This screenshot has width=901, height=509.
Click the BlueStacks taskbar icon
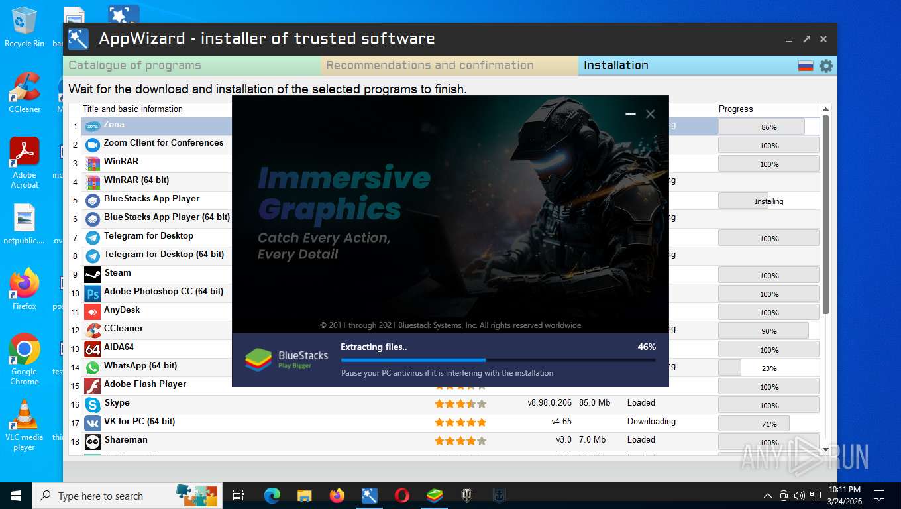point(434,496)
